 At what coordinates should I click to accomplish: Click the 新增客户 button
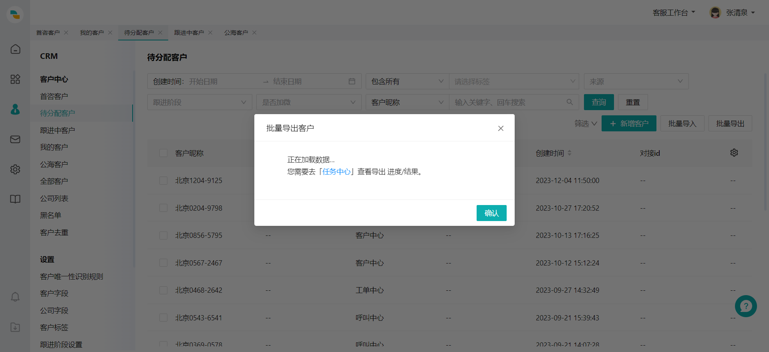(x=629, y=123)
